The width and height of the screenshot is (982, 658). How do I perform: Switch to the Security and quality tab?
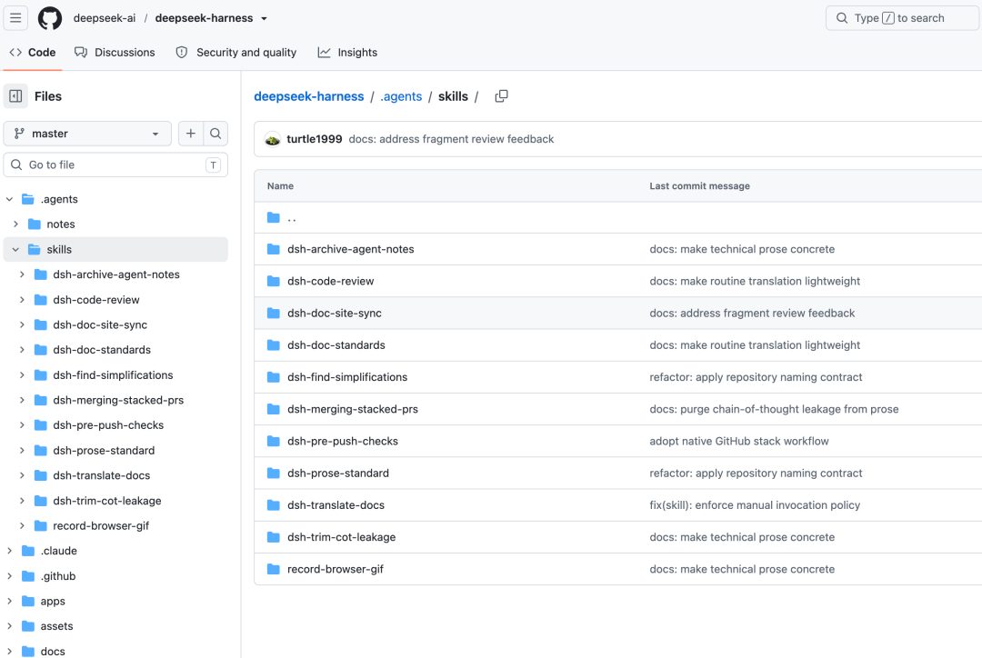tap(236, 53)
